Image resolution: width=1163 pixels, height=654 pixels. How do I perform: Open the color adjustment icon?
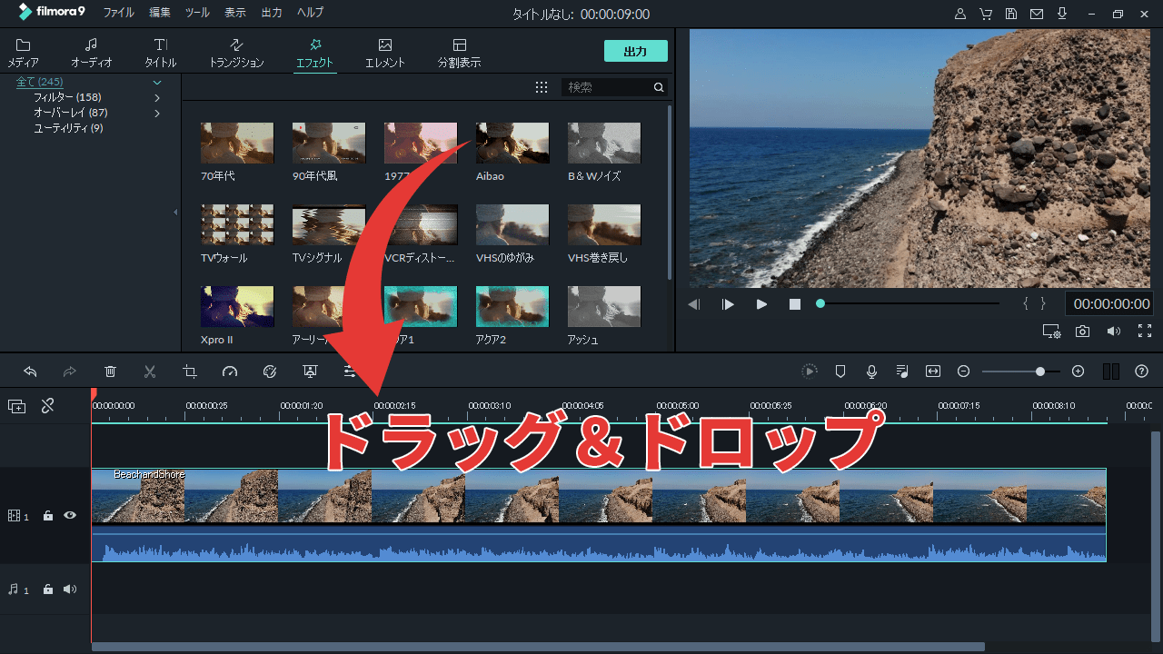point(270,372)
